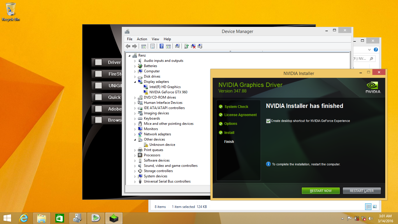Click the Windows Start button
This screenshot has width=398, height=224.
[x=7, y=218]
